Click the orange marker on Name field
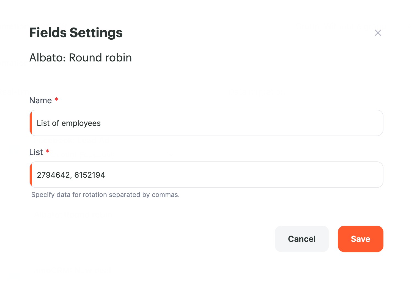The height and width of the screenshot is (281, 417). pyautogui.click(x=31, y=123)
